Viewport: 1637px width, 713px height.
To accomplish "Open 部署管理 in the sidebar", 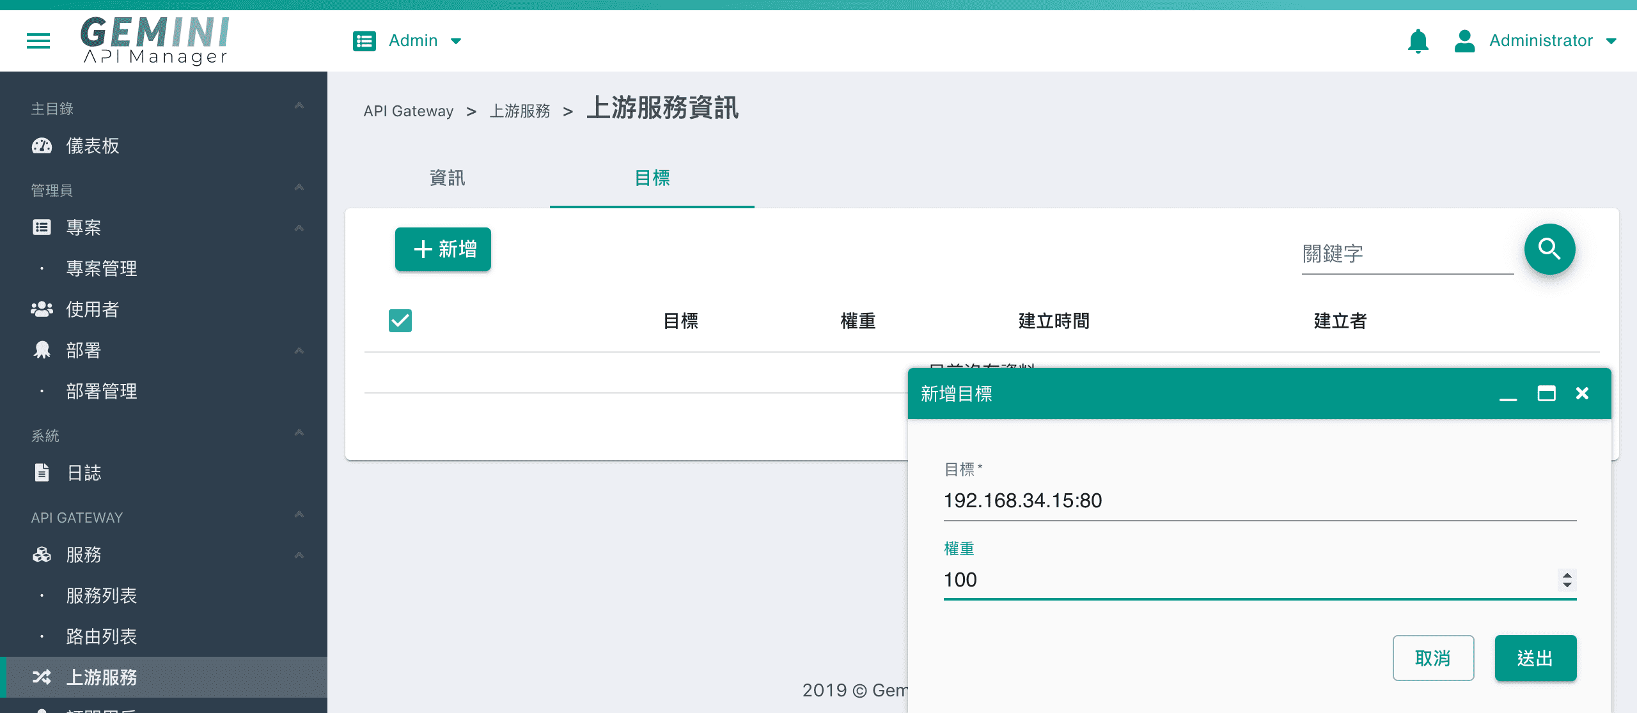I will tap(102, 391).
